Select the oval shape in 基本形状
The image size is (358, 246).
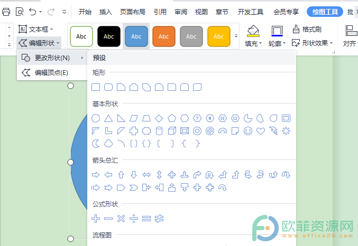tap(96, 118)
